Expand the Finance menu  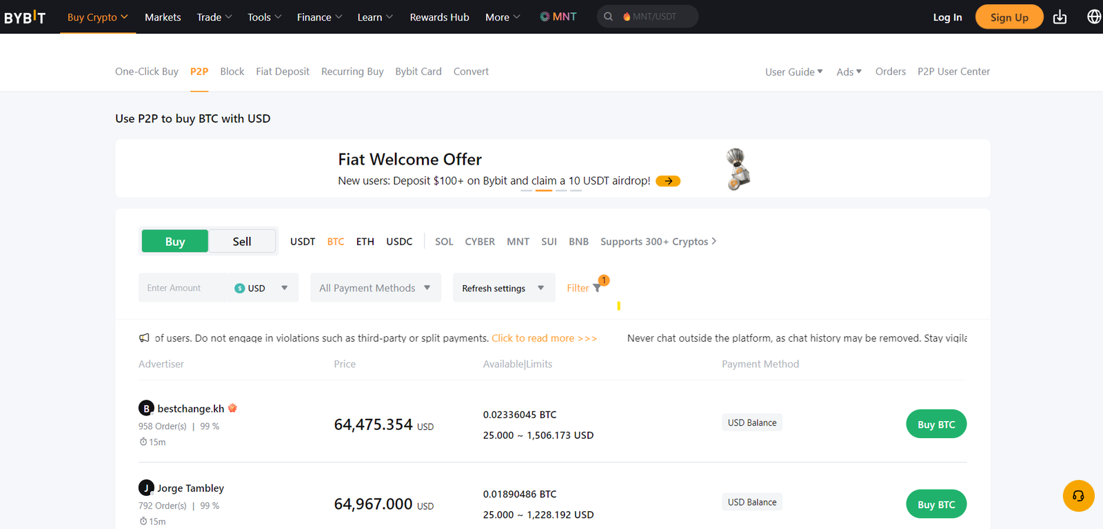coord(320,17)
